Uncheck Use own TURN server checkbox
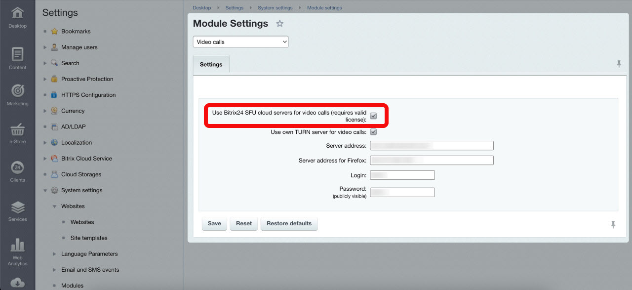This screenshot has height=290, width=632. 373,132
